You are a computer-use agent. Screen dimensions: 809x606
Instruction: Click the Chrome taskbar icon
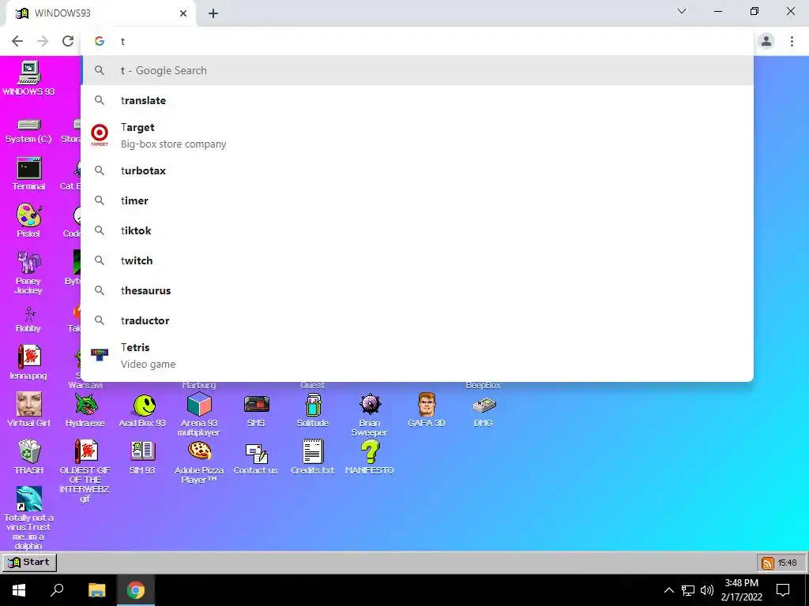tap(136, 590)
